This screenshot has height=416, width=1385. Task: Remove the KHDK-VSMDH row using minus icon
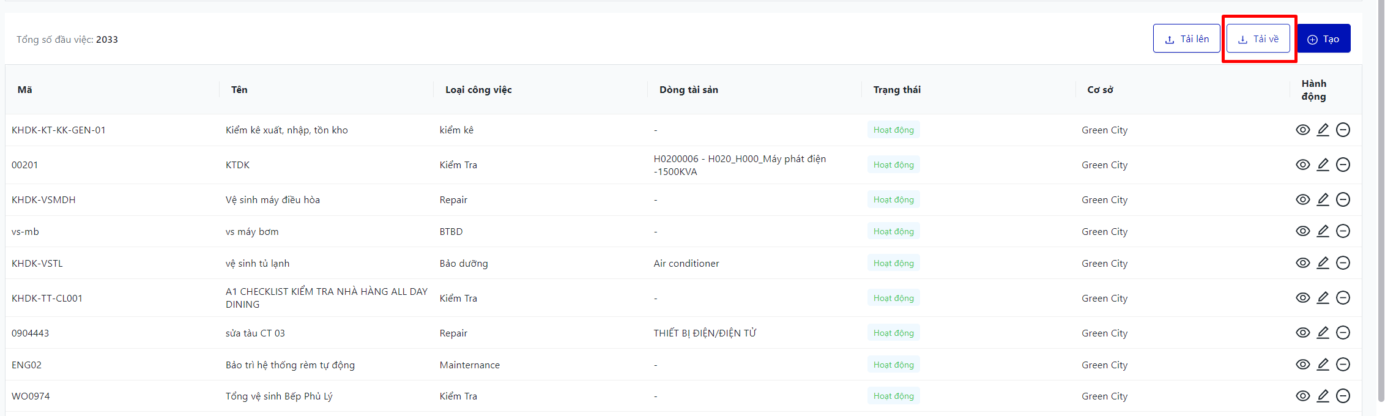click(x=1343, y=199)
